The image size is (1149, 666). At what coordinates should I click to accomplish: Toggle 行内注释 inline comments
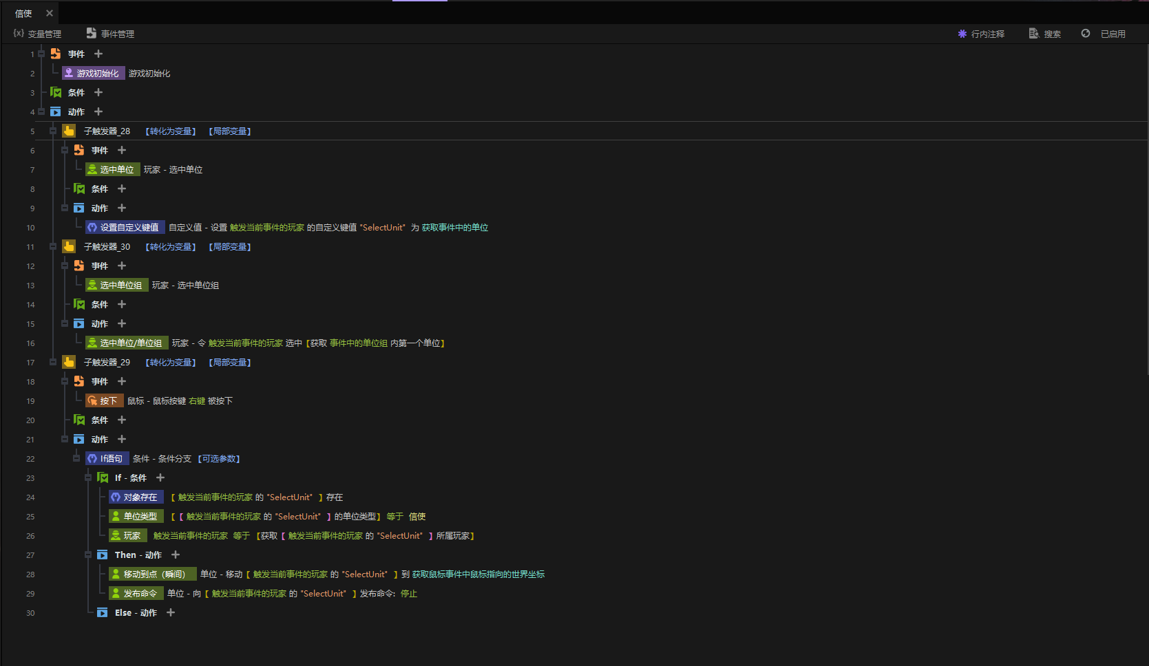(981, 34)
